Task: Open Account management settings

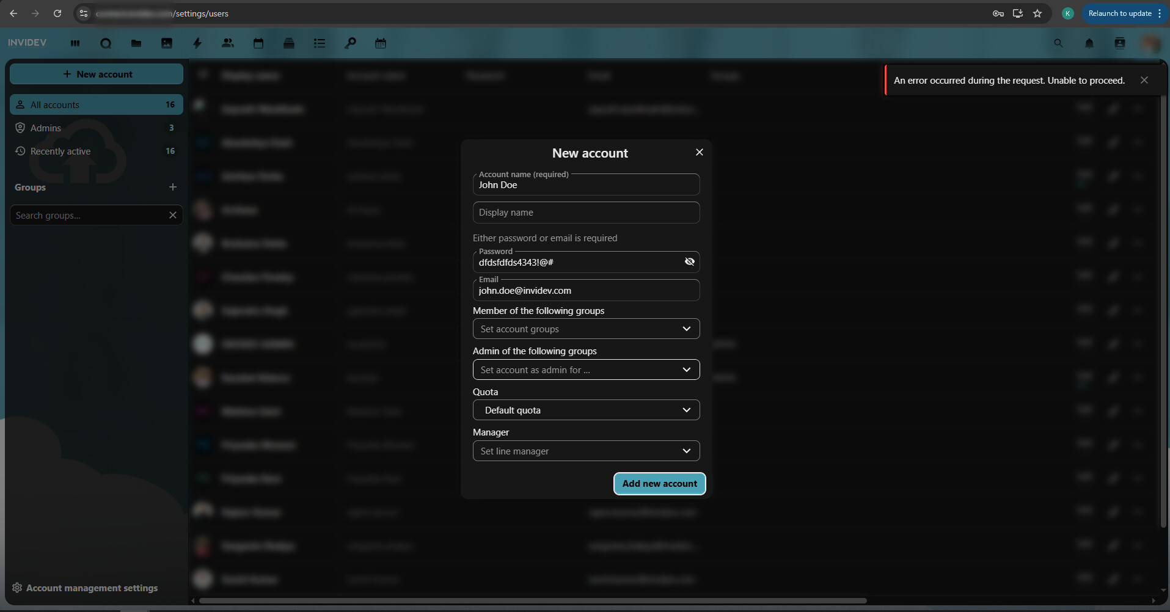Action: [92, 588]
